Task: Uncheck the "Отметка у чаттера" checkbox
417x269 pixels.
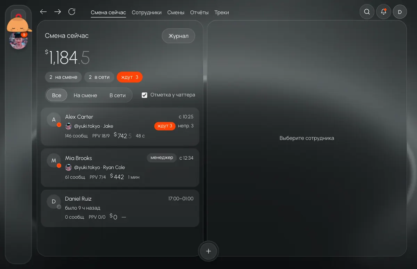Action: point(145,95)
